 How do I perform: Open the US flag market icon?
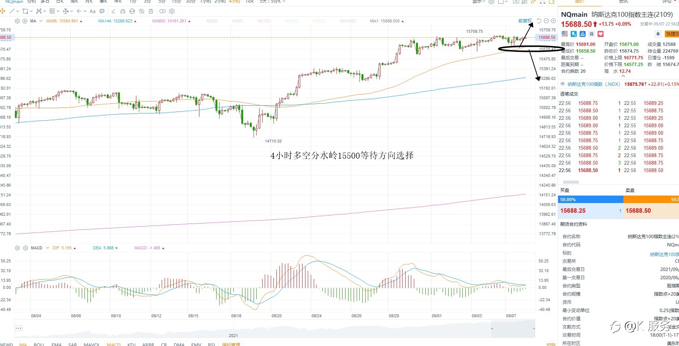click(565, 34)
